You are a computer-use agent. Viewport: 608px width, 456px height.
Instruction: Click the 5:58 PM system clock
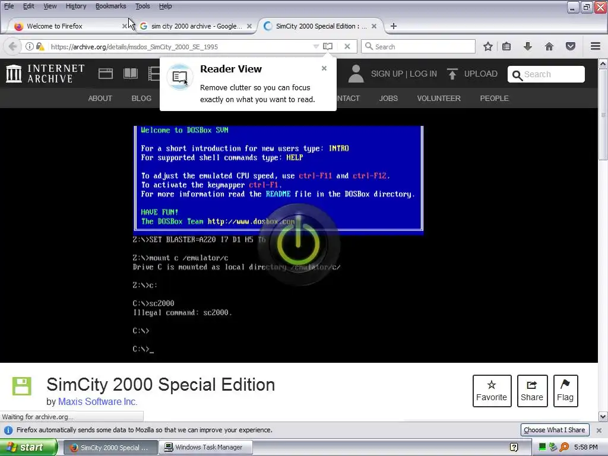tap(585, 448)
